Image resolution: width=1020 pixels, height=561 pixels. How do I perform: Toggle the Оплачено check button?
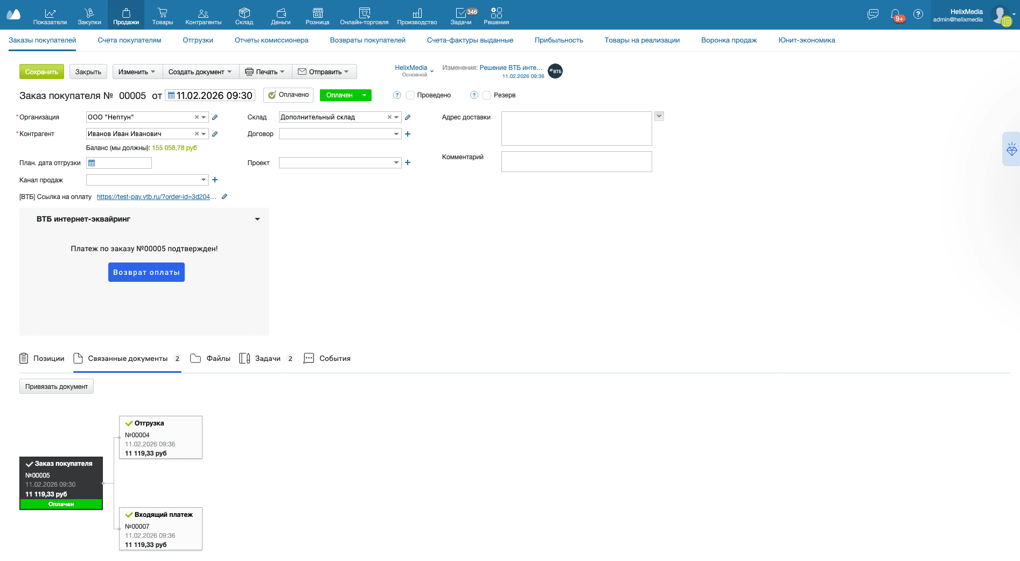tap(289, 95)
